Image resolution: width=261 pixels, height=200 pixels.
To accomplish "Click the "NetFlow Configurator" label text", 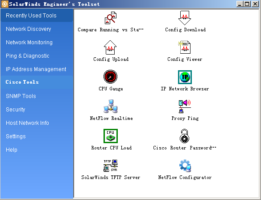I will [185, 177].
